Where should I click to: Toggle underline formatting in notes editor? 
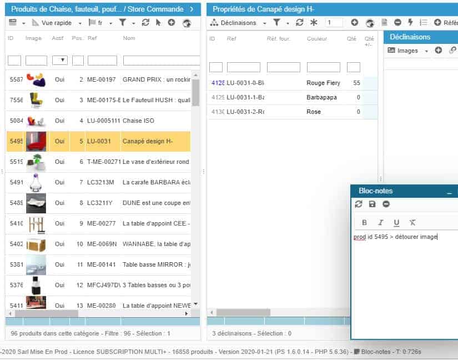396,223
